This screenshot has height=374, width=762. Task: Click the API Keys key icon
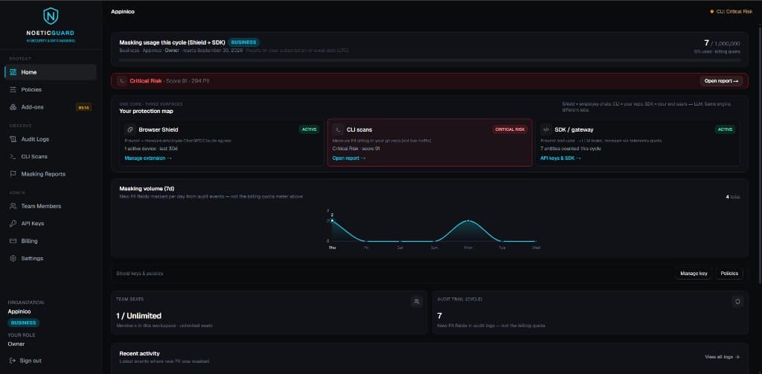13,223
